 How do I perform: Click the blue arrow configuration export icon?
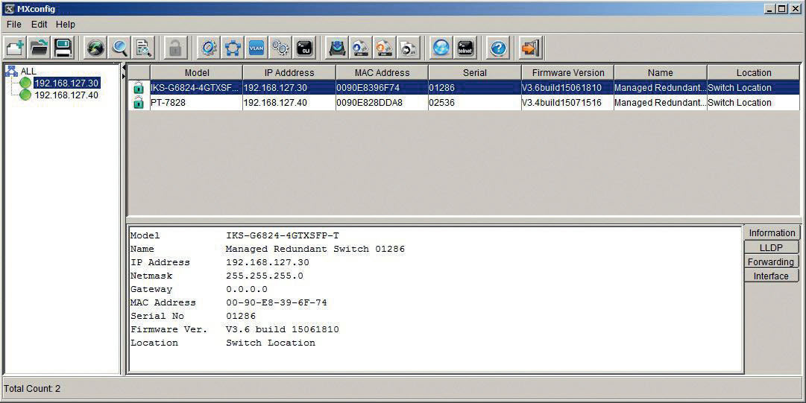(361, 48)
